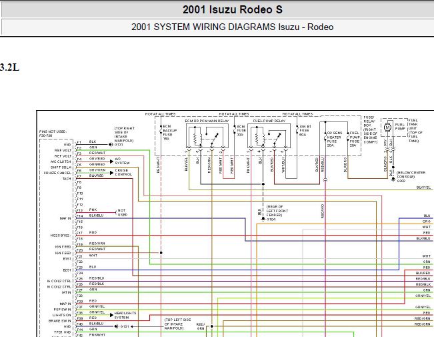Image resolution: width=434 pixels, height=337 pixels.
Task: Click the "(TOP RIGHT SIDE OF INTAKE MANIFOLD)" note
Action: (124, 134)
